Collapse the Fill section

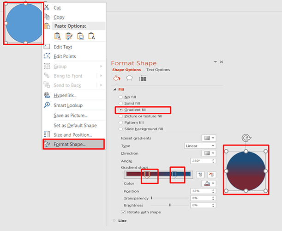[114, 90]
